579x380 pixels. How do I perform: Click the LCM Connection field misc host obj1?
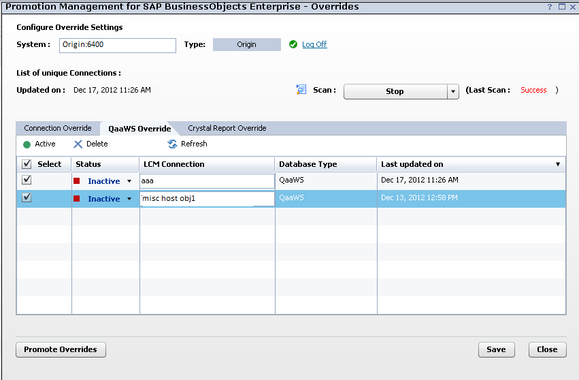207,198
